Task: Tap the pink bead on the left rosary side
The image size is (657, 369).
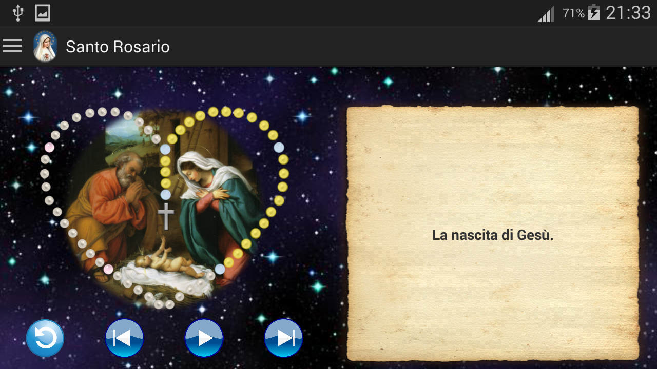Action: tap(49, 148)
